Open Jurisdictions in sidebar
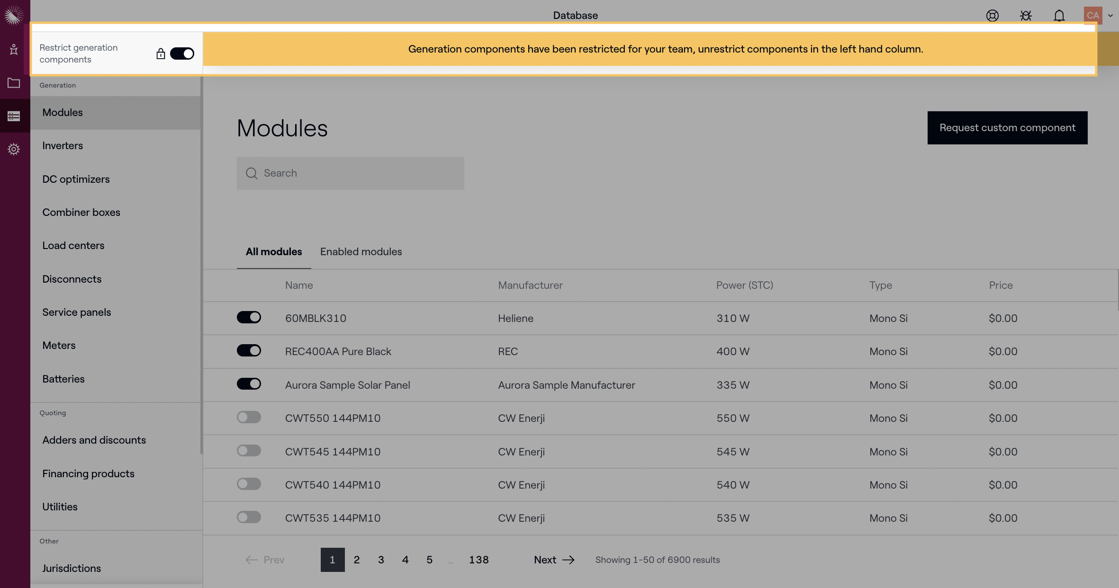Viewport: 1119px width, 588px height. pyautogui.click(x=116, y=568)
